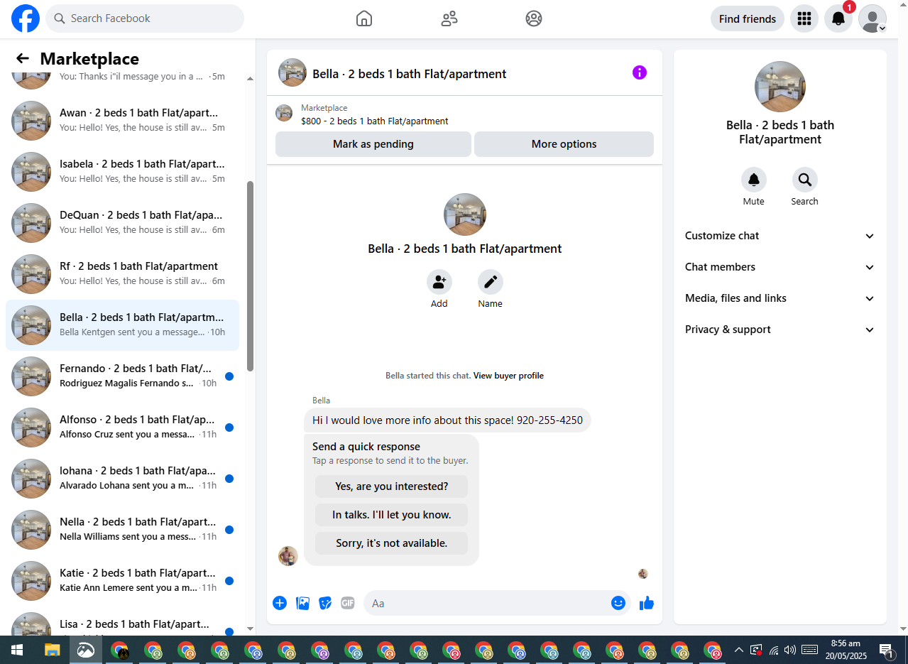This screenshot has height=664, width=908.
Task: Choose a GIF icon
Action: point(348,603)
